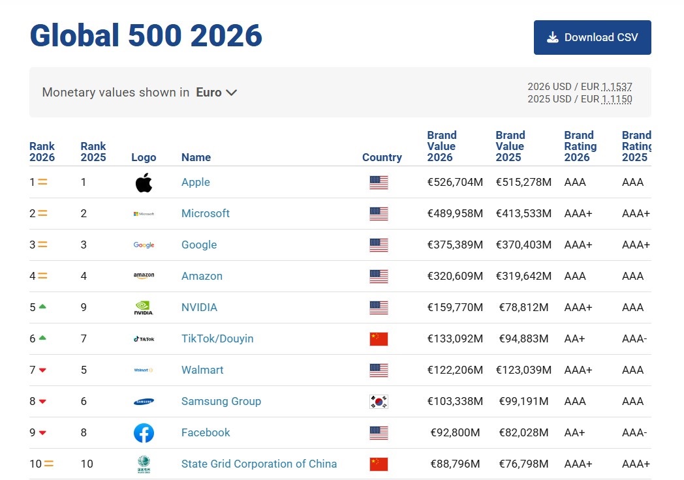Screen dimensions: 684x480
Task: Sort by Brand Rating 2026 header
Action: [580, 146]
